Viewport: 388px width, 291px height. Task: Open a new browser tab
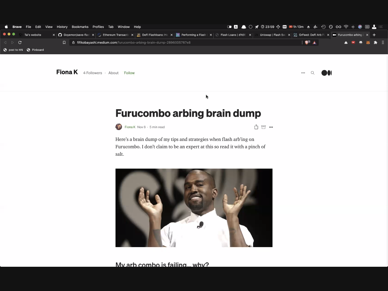374,35
